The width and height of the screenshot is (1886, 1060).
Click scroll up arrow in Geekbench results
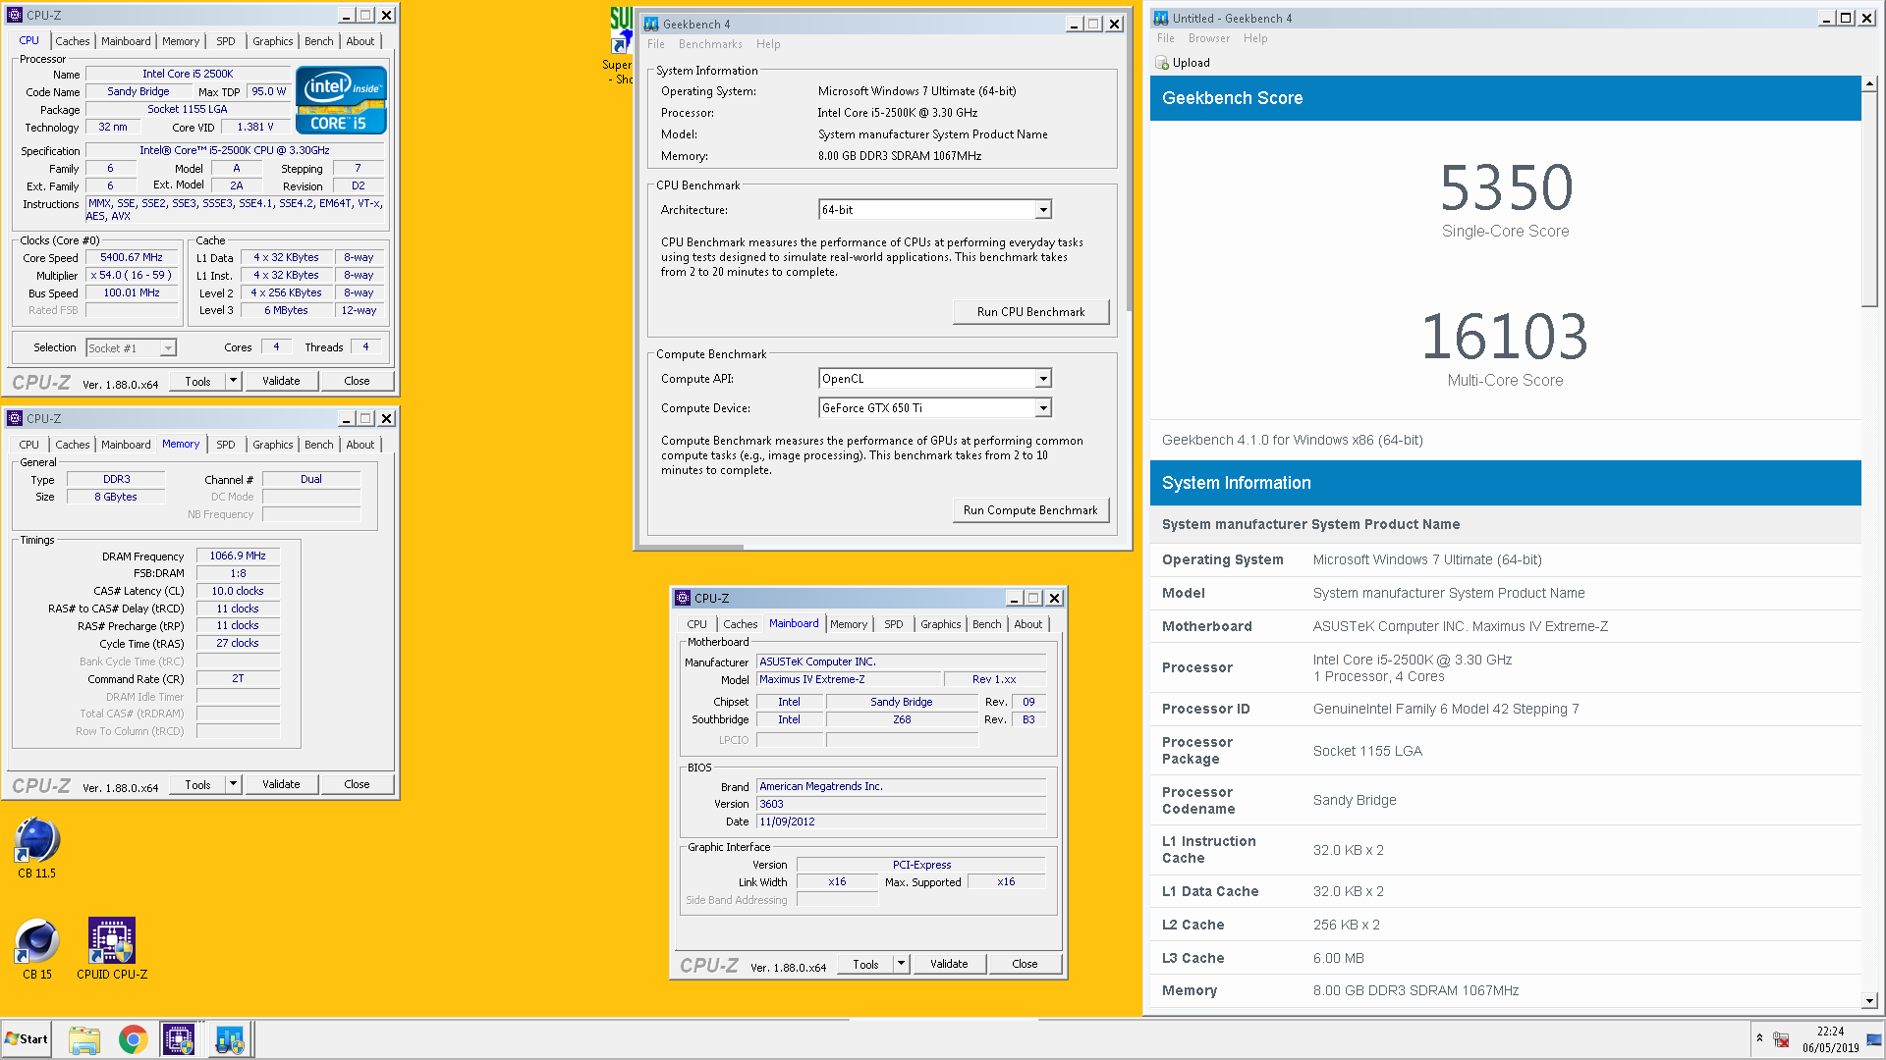(x=1869, y=83)
